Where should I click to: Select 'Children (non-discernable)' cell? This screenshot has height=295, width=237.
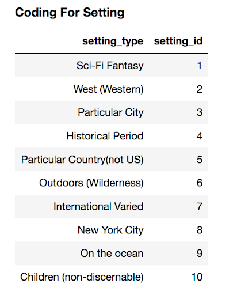(82, 277)
